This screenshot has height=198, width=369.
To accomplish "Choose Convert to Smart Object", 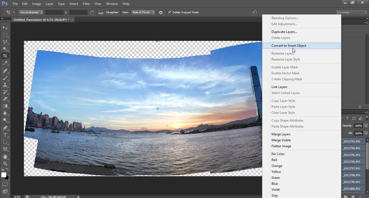I will [x=302, y=46].
